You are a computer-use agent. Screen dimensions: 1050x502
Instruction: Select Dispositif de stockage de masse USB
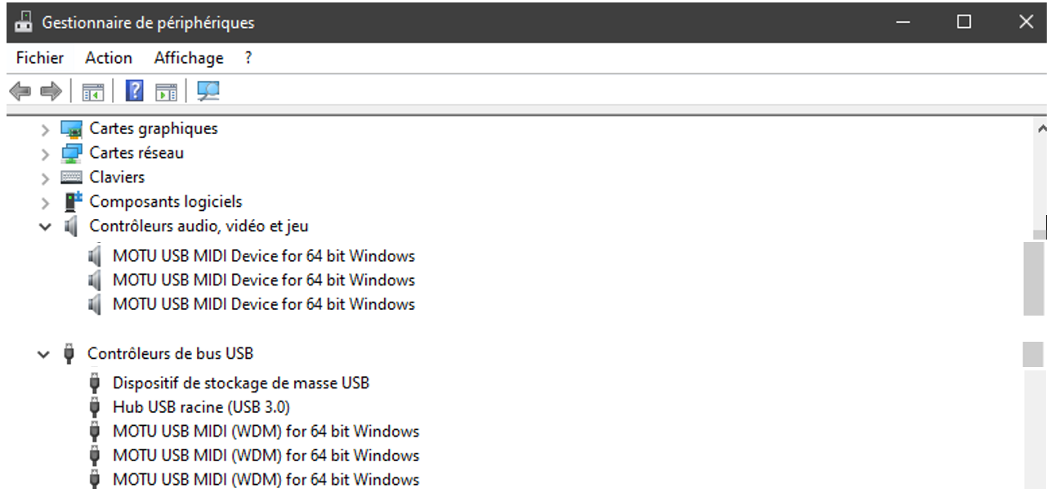[x=240, y=383]
